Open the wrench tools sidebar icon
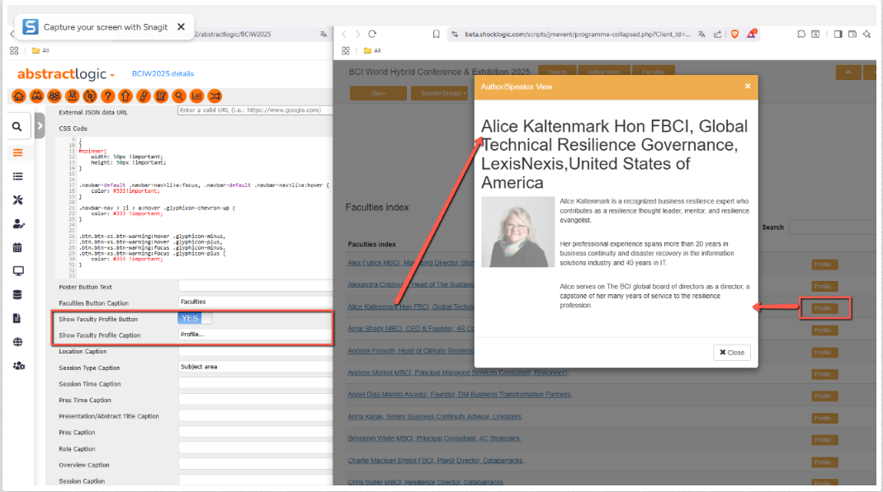 click(18, 200)
